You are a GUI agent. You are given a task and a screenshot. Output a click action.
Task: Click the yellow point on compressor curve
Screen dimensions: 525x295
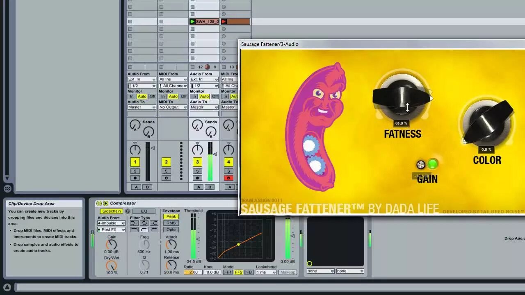pos(238,245)
